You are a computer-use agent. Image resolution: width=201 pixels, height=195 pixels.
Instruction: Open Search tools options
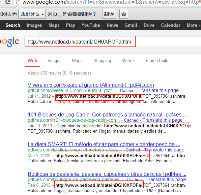tap(156, 60)
